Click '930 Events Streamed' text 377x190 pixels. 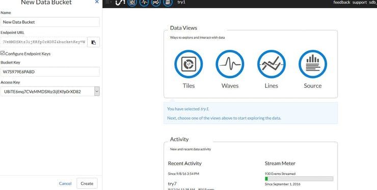[280, 173]
